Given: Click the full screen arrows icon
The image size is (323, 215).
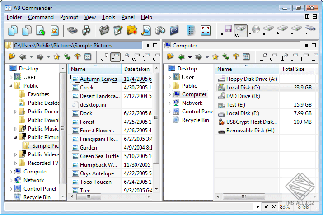Looking at the screenshot, I should point(206,30).
